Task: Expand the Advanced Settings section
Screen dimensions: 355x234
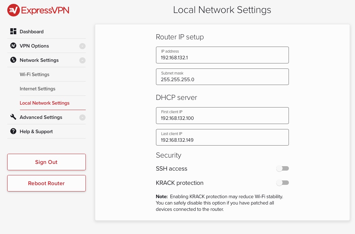Action: pyautogui.click(x=82, y=117)
